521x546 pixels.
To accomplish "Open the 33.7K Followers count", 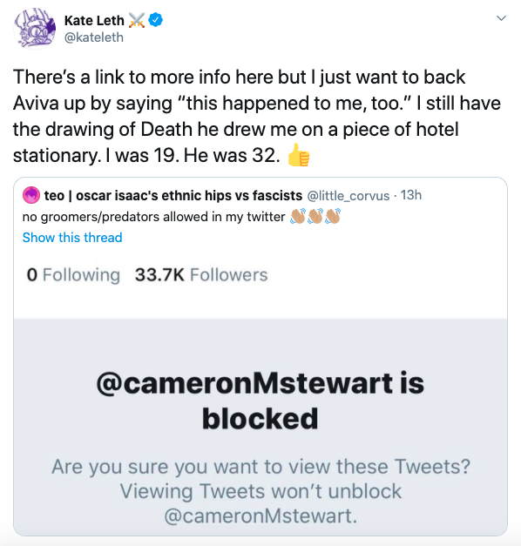I will (x=201, y=274).
